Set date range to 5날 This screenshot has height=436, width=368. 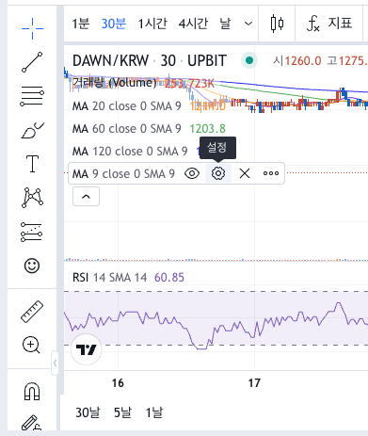122,412
